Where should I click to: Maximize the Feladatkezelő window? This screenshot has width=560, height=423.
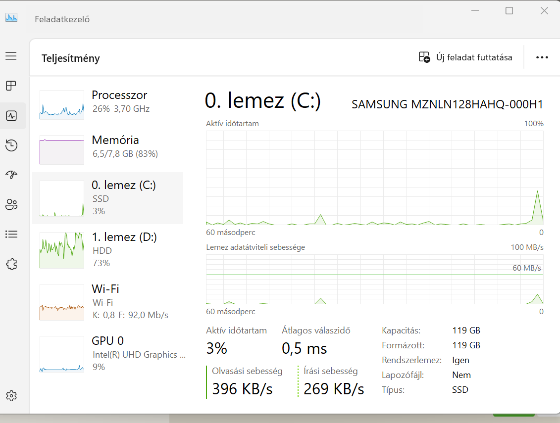click(x=509, y=11)
